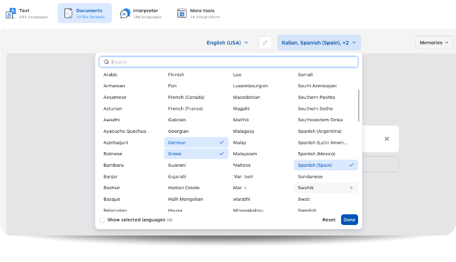Click the More tools grid icon

coord(182,13)
